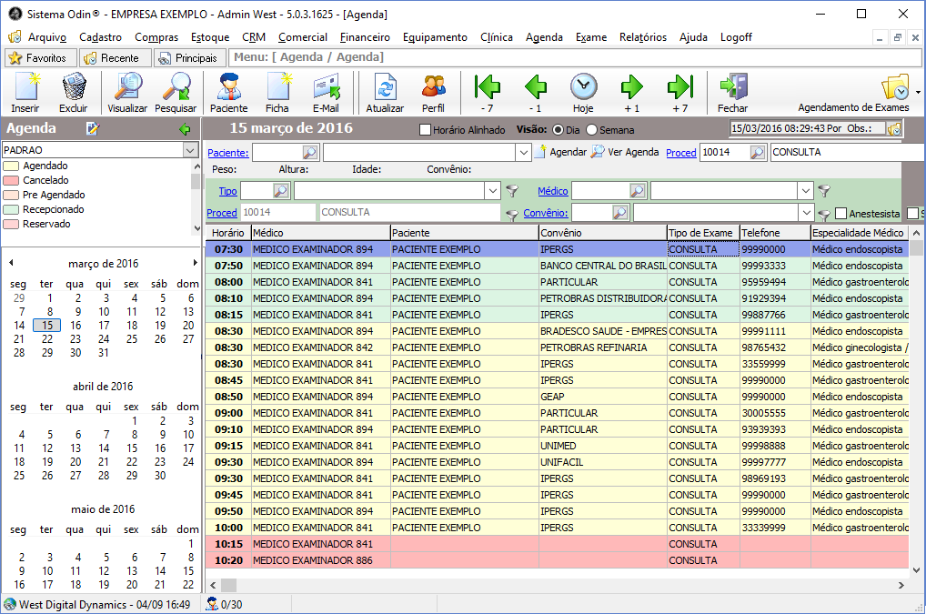Click the Agendar button
This screenshot has width=926, height=614.
(x=560, y=152)
